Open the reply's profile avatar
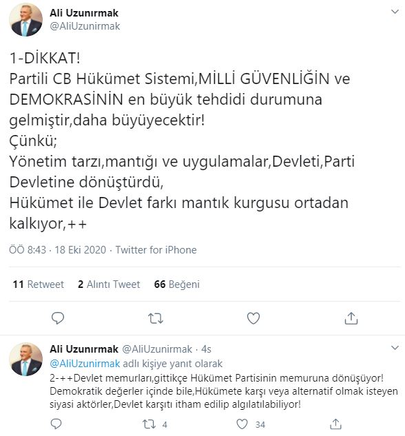Viewport: 405px width, 436px height. 26,360
